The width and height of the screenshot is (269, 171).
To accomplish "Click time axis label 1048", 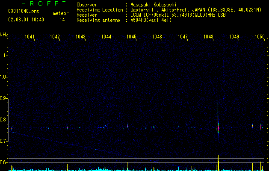I will tap(208, 37).
